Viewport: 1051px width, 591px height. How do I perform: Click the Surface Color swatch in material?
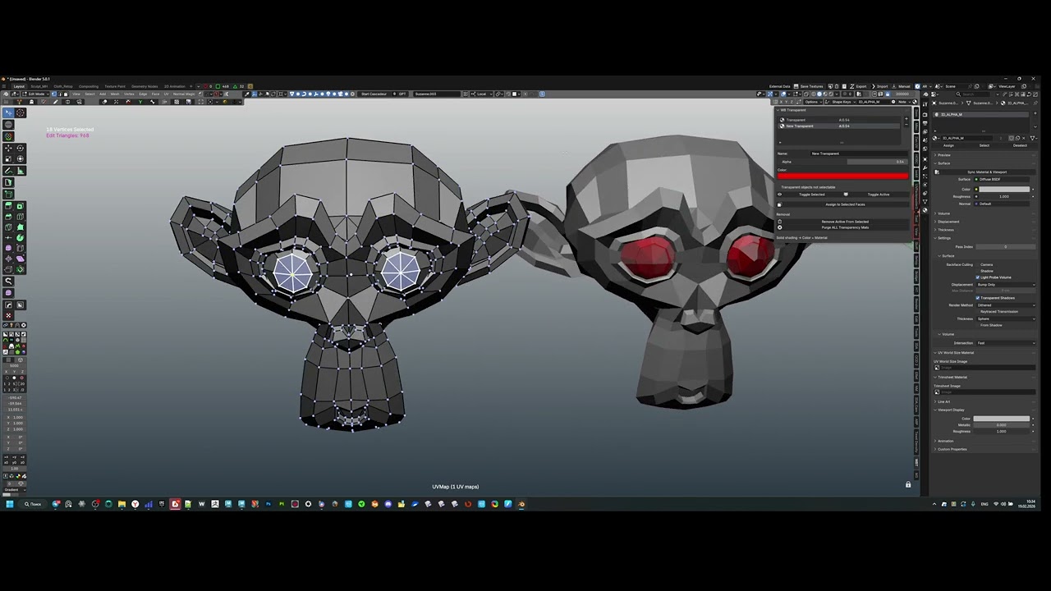[1003, 190]
